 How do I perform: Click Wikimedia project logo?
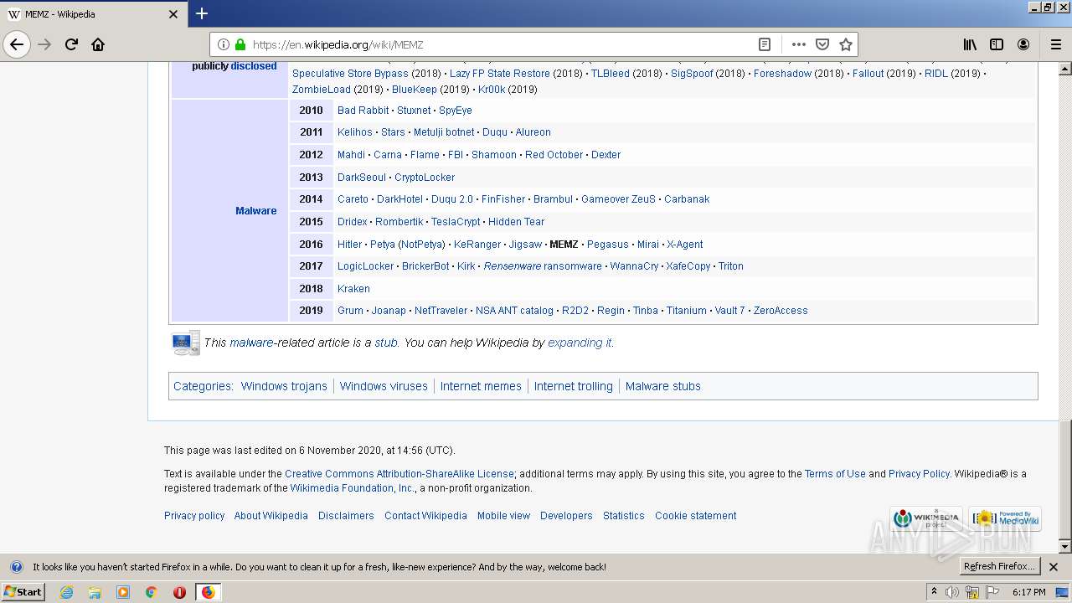[x=926, y=518]
